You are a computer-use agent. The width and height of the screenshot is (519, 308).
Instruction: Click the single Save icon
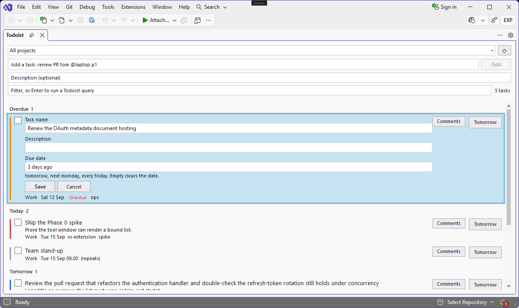[80, 20]
